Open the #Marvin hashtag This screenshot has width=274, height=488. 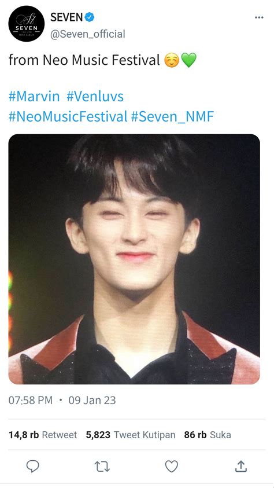click(34, 97)
